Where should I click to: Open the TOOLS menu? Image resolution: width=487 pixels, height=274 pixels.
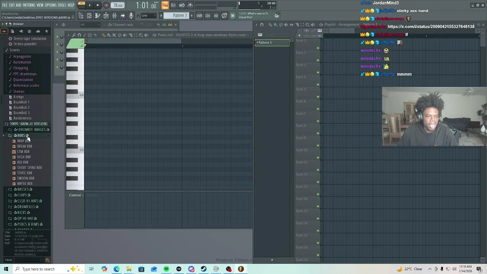pyautogui.click(x=62, y=5)
